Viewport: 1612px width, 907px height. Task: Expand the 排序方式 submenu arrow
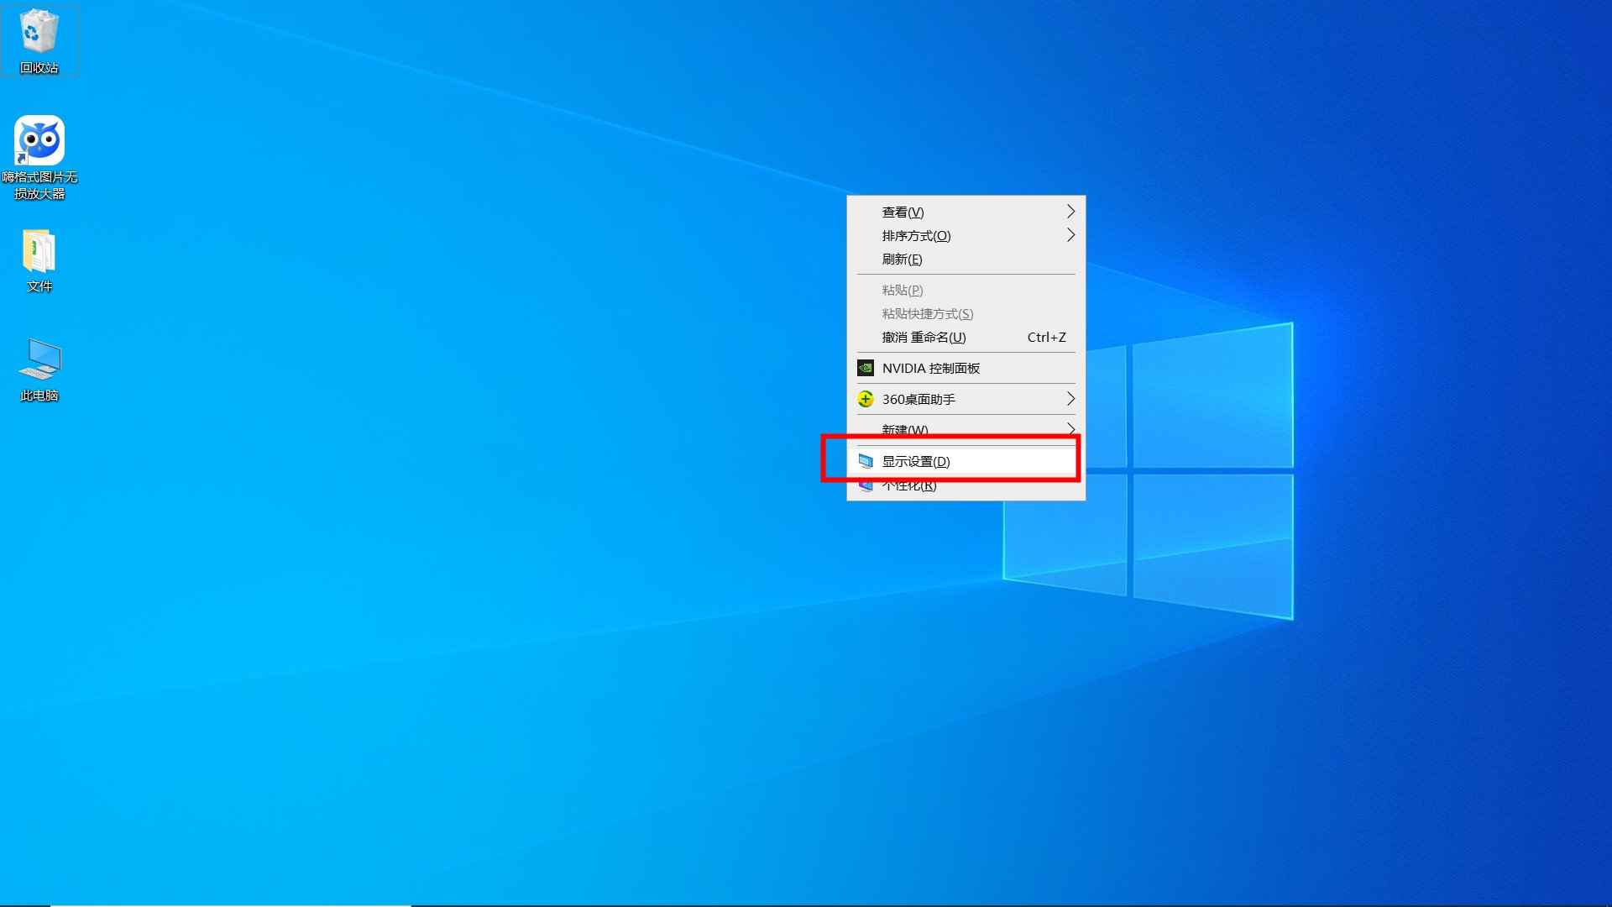1070,235
